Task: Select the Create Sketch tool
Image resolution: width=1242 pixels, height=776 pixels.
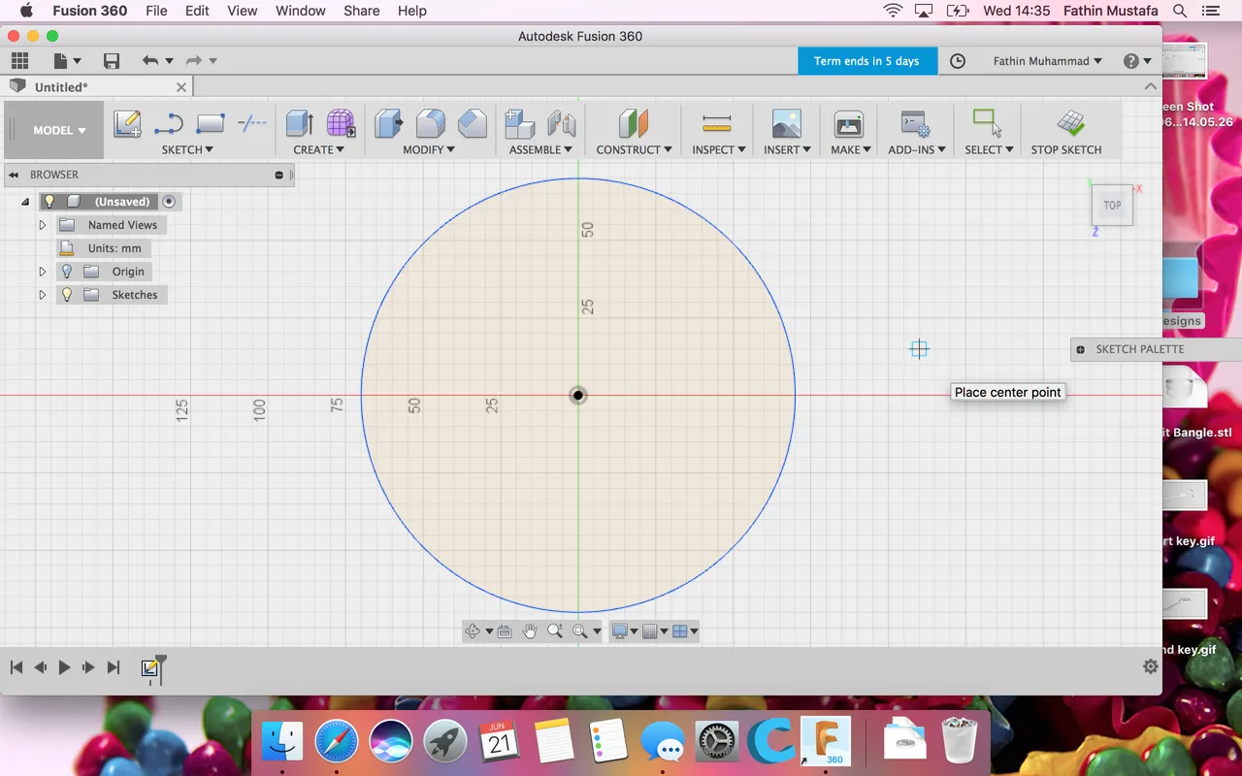Action: [127, 123]
